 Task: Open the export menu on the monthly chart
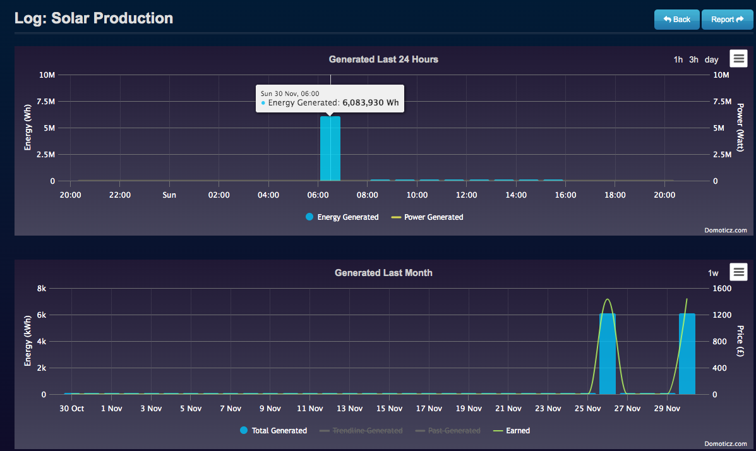pos(738,272)
